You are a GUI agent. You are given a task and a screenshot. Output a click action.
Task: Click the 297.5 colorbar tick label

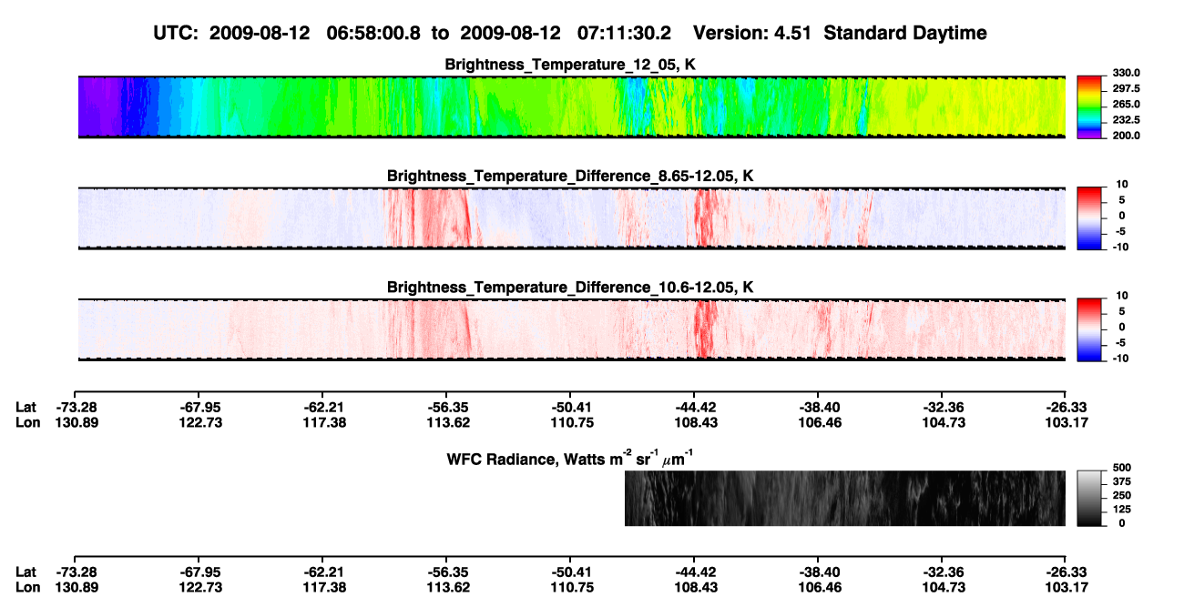pos(1126,88)
